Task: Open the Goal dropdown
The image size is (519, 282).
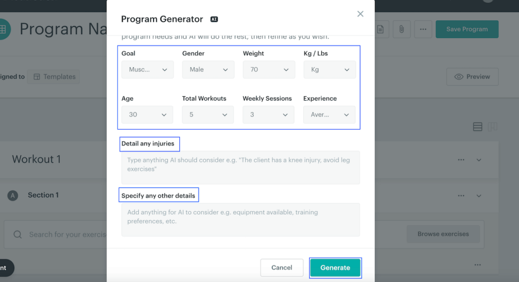Action: click(147, 70)
